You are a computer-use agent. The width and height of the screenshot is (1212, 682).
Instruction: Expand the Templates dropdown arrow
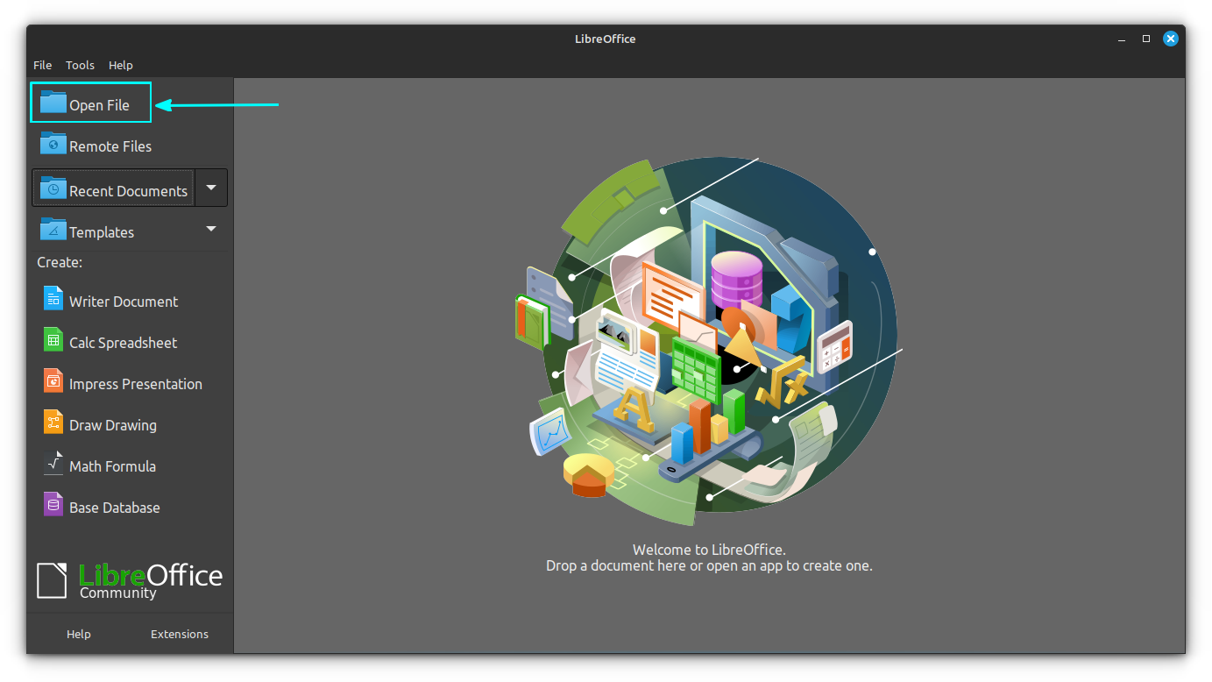coord(211,229)
